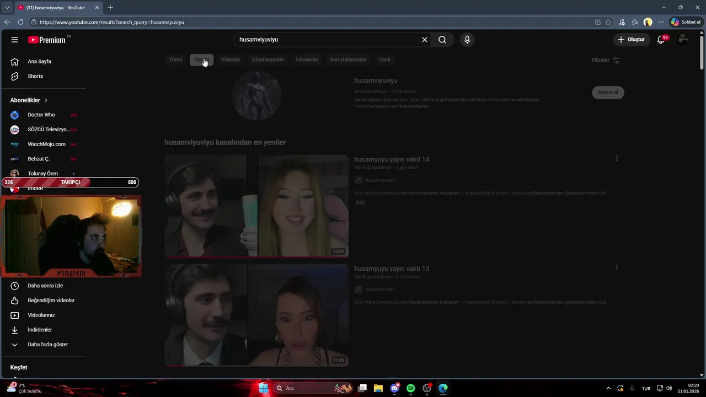Open the channel name under yayın vakti 14
Viewport: 706px width, 397px height.
[380, 180]
